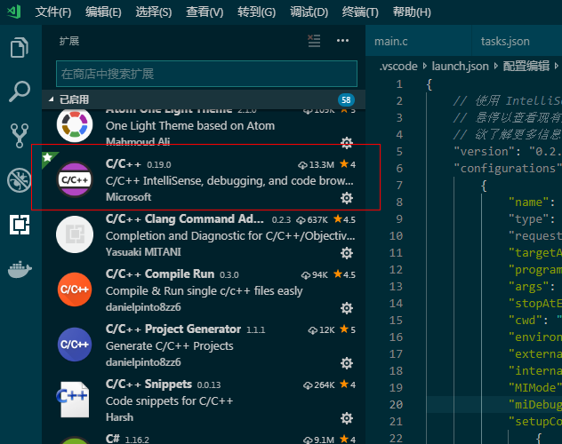Viewport: 562px width, 444px height.
Task: Open the Docker view icon
Action: [x=20, y=268]
